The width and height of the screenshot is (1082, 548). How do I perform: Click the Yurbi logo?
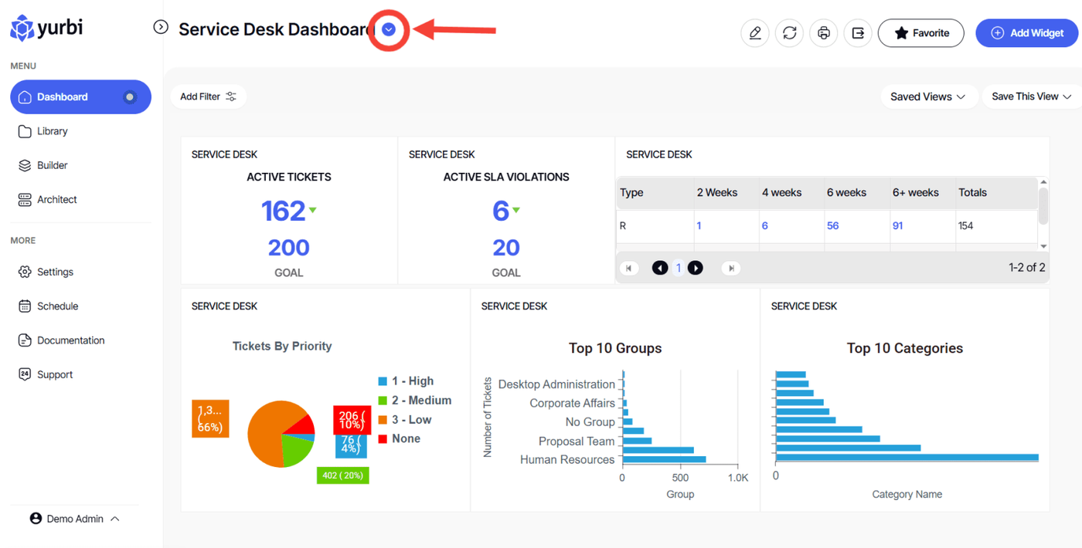(x=46, y=29)
